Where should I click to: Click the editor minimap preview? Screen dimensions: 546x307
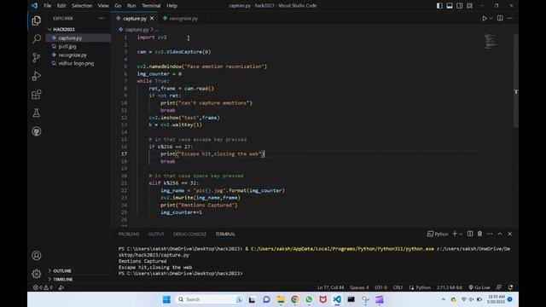(491, 41)
